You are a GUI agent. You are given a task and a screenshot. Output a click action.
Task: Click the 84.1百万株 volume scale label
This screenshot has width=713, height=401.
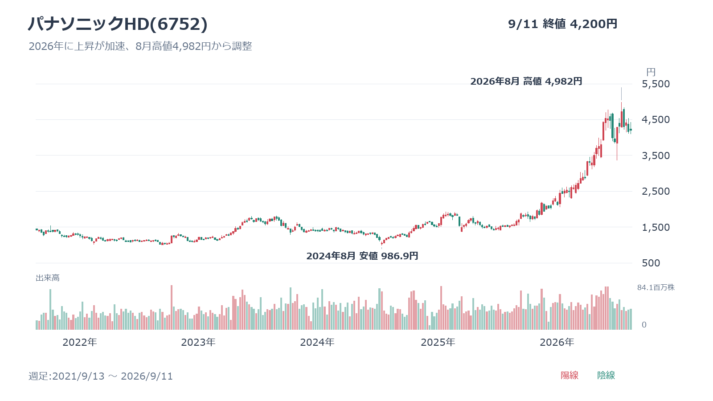(x=656, y=287)
